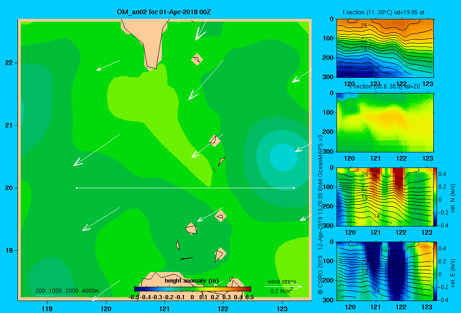Click the cyan 200 m contour sample line
The height and width of the screenshot is (313, 461).
44,296
